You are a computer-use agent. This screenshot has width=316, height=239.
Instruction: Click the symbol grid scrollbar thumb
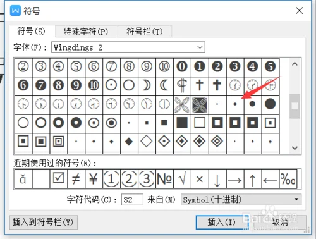coord(295,106)
